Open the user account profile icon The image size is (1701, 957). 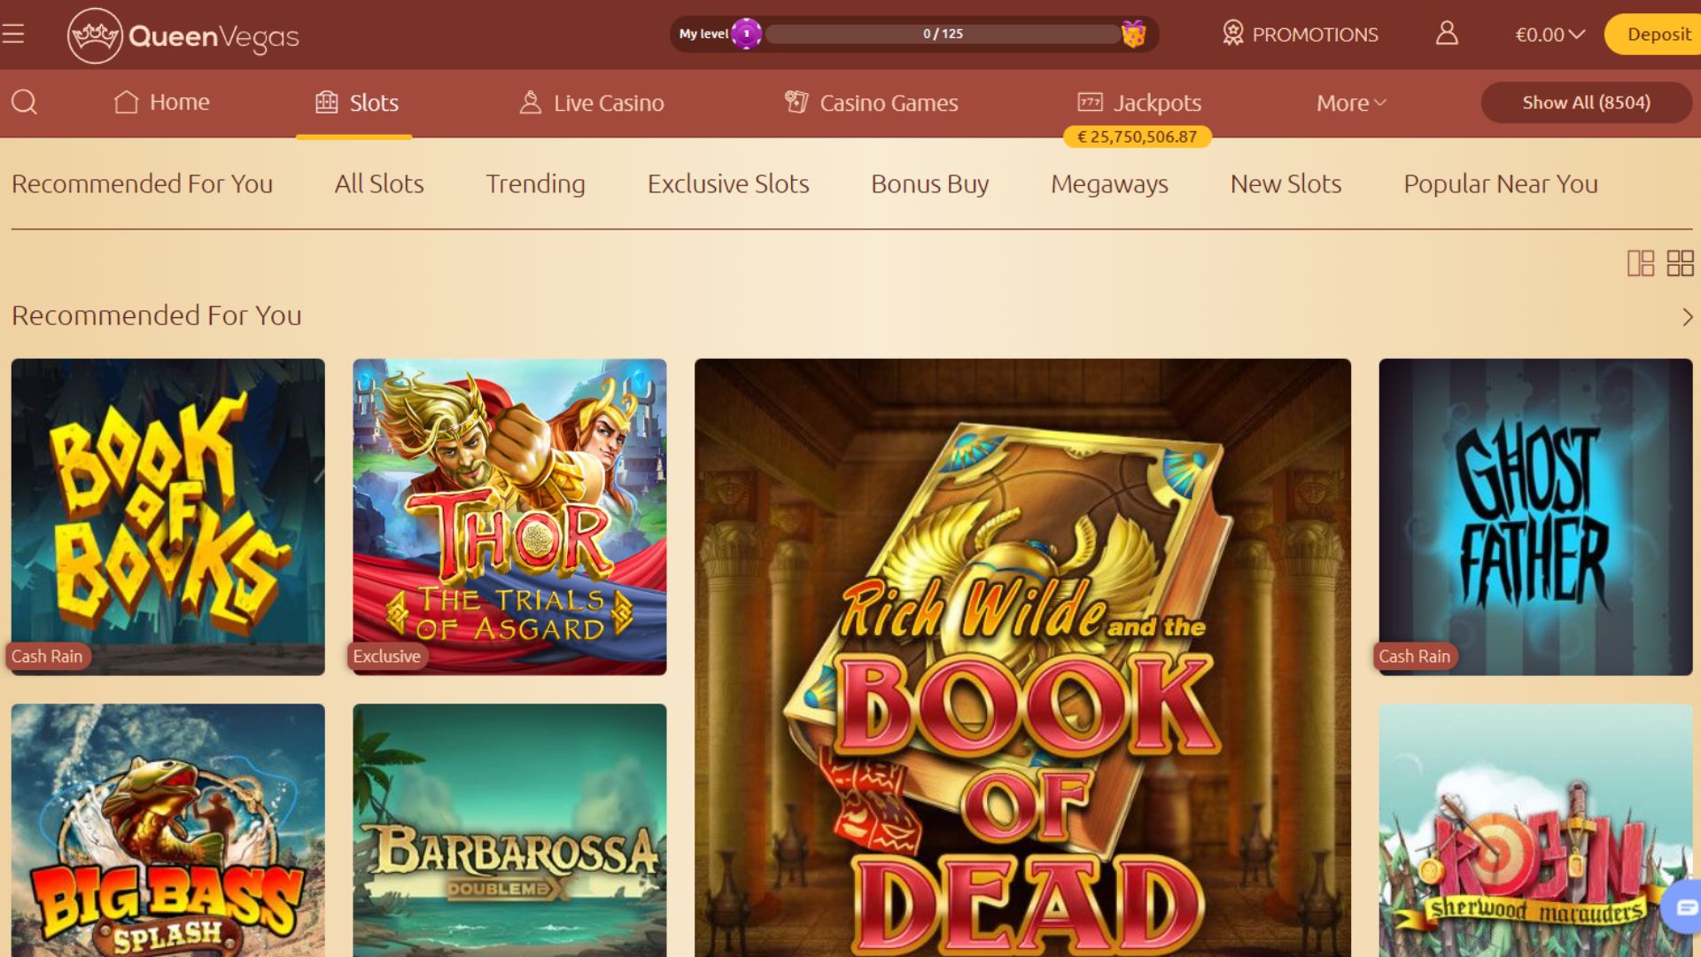click(x=1447, y=34)
